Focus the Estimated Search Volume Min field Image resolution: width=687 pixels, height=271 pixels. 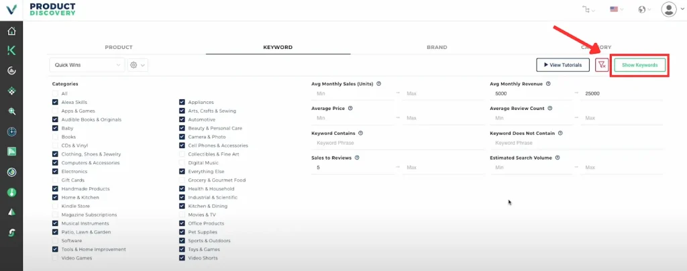point(531,168)
